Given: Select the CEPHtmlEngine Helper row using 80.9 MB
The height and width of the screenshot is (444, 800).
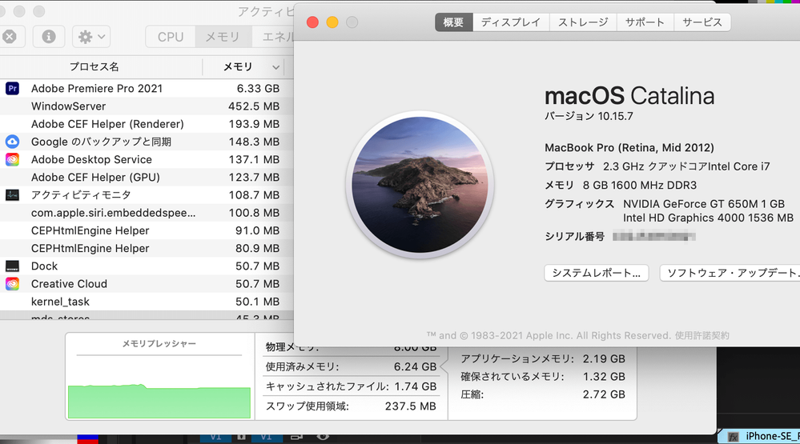Looking at the screenshot, I should click(x=147, y=248).
